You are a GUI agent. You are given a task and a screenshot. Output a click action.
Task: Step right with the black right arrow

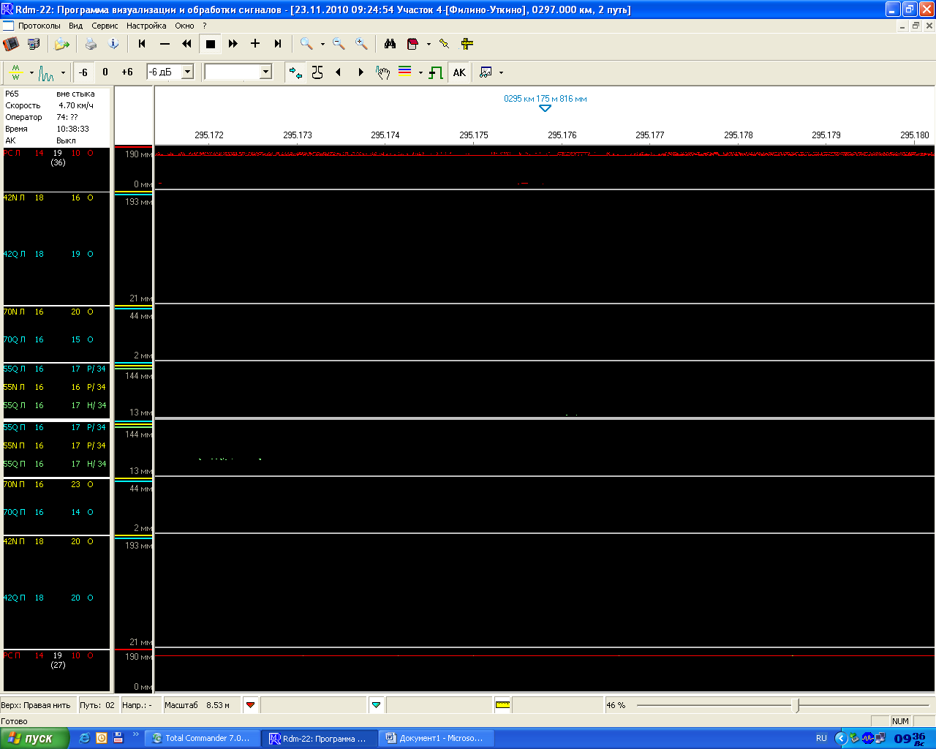coord(361,72)
